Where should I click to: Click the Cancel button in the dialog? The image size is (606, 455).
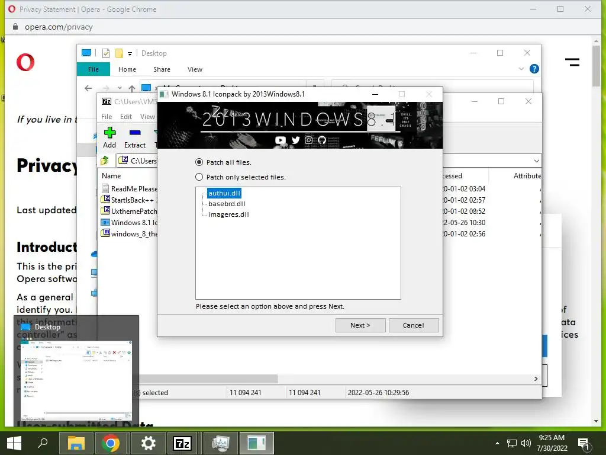click(414, 325)
